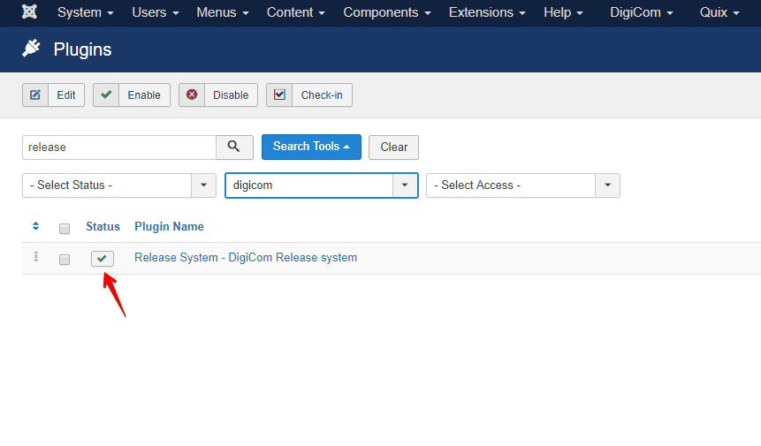Click the Joomla logo icon
Screen dimensions: 761x446
pos(29,12)
